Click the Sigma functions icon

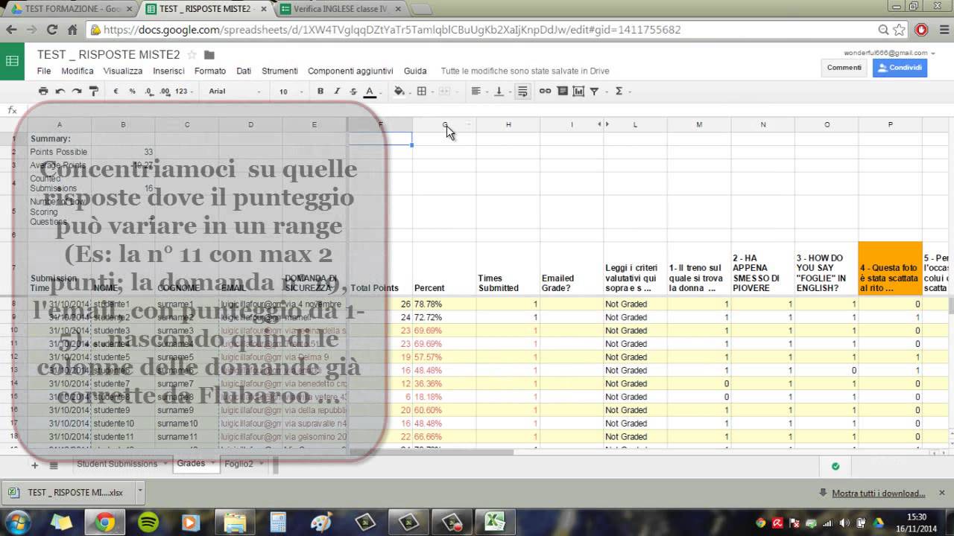tap(619, 91)
